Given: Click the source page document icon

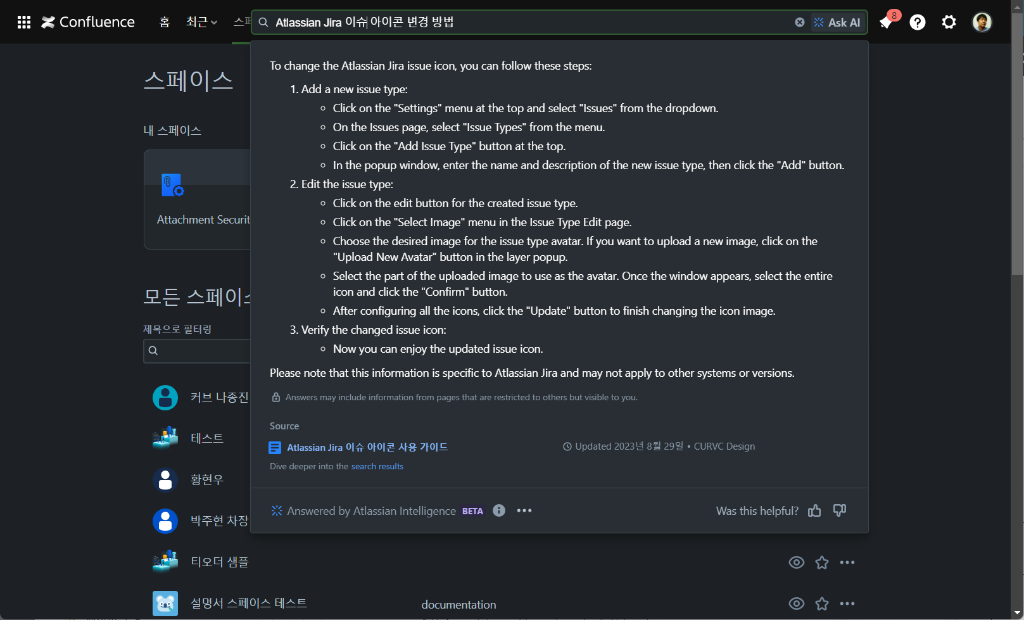Looking at the screenshot, I should [275, 448].
